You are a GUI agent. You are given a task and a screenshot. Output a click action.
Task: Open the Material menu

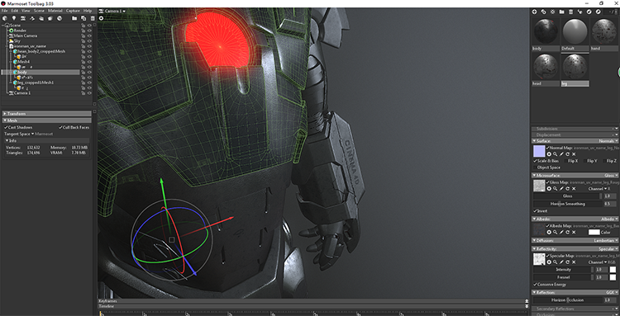(55, 11)
